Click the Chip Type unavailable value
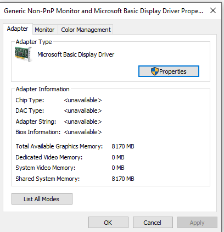Image resolution: width=224 pixels, height=232 pixels. click(83, 100)
